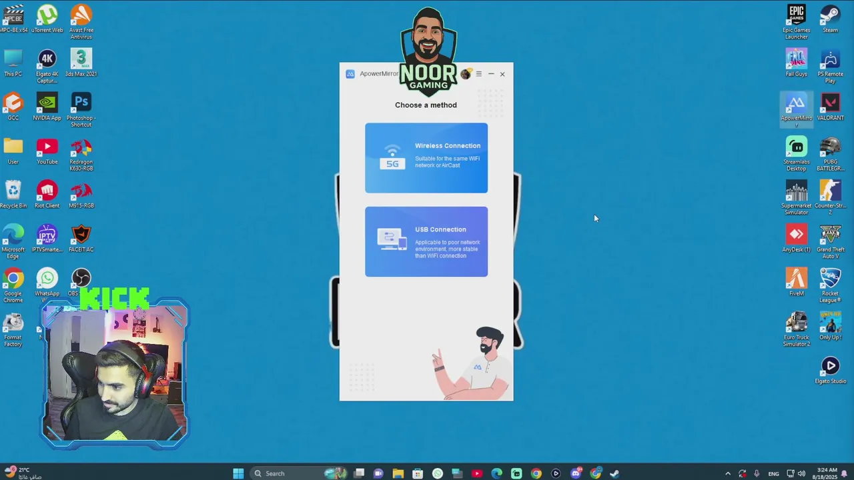The height and width of the screenshot is (480, 854).
Task: Open Microsoft Store from the taskbar
Action: click(418, 473)
